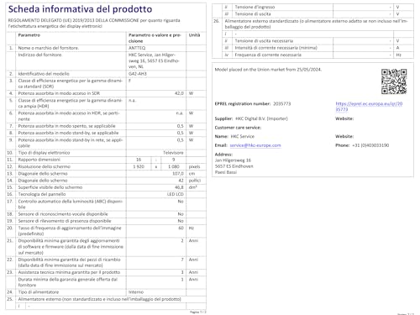420x315 pixels.
Task: Click the EPREL registration number 2035773
Action: point(282,104)
